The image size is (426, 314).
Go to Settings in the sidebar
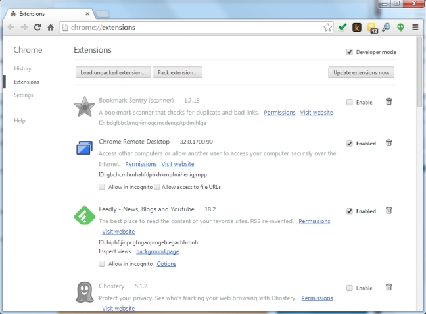pyautogui.click(x=24, y=95)
